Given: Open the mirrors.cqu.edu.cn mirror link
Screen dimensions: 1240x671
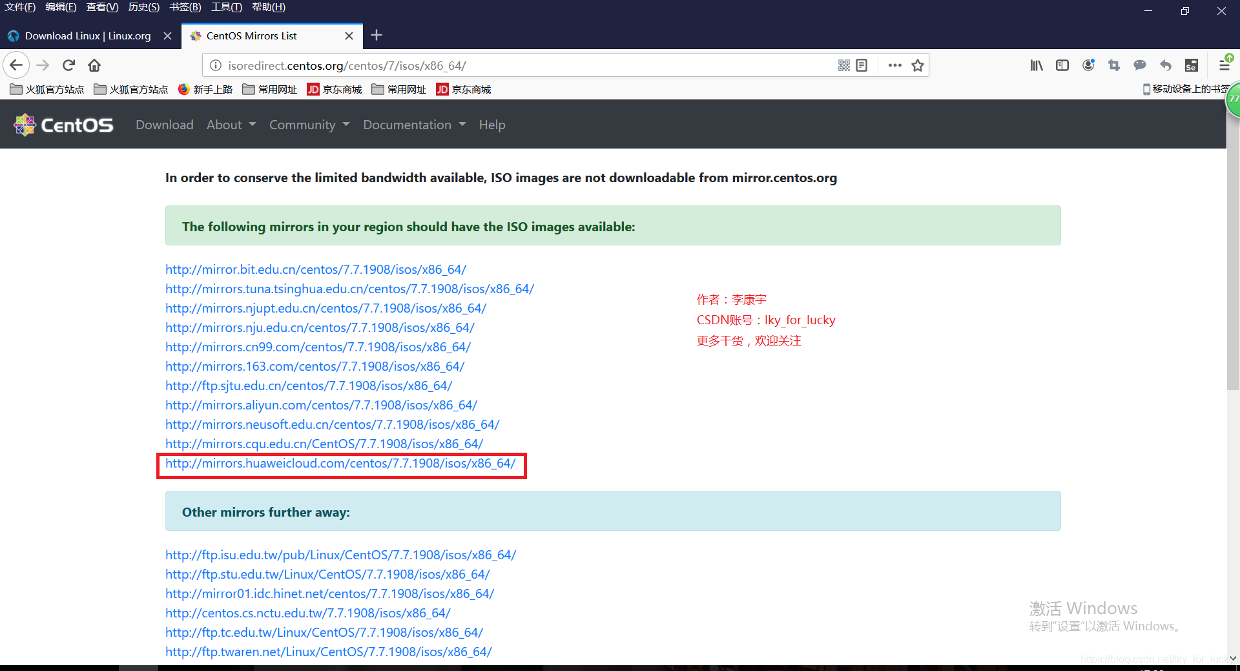Looking at the screenshot, I should click(324, 444).
